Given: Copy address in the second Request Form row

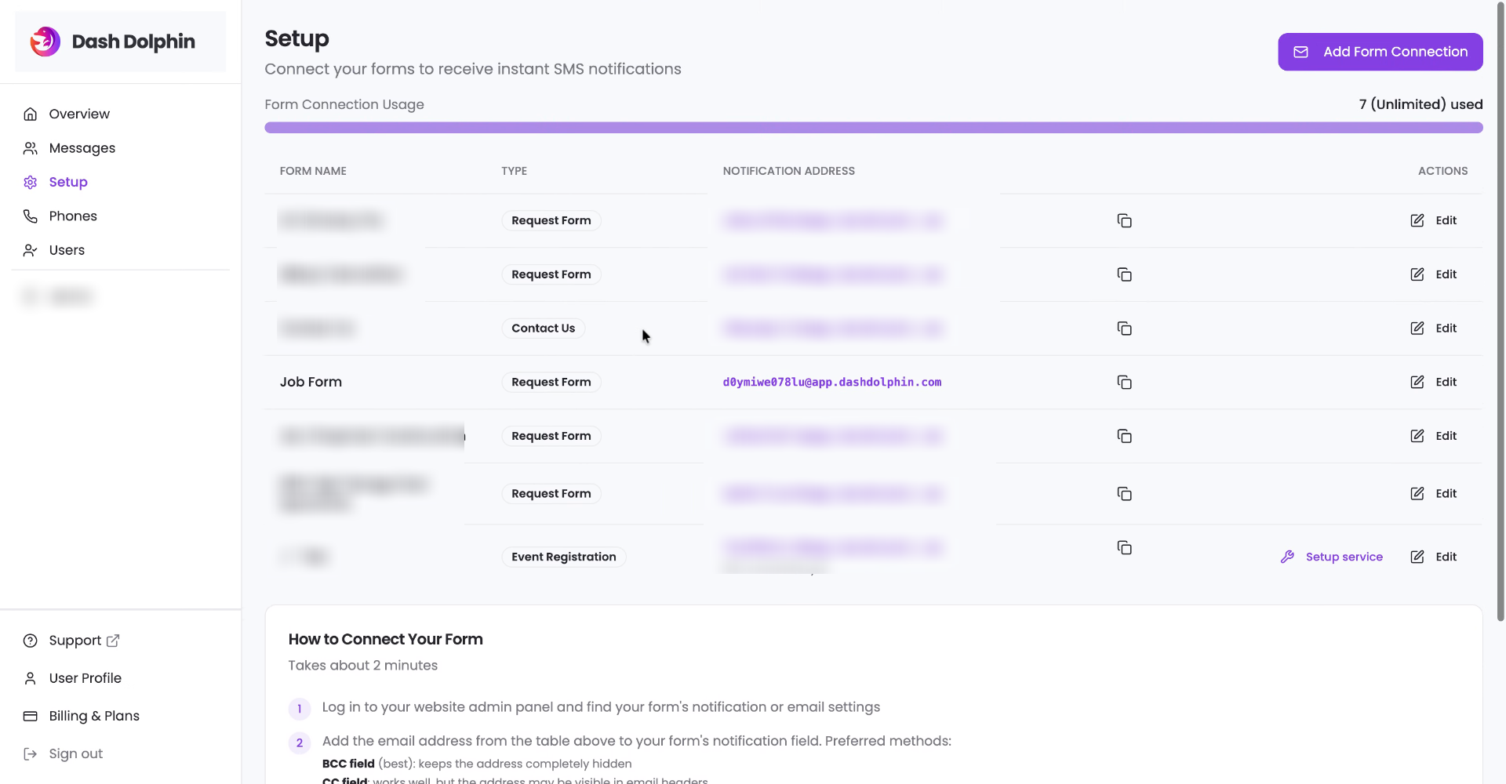Looking at the screenshot, I should click(x=1124, y=274).
